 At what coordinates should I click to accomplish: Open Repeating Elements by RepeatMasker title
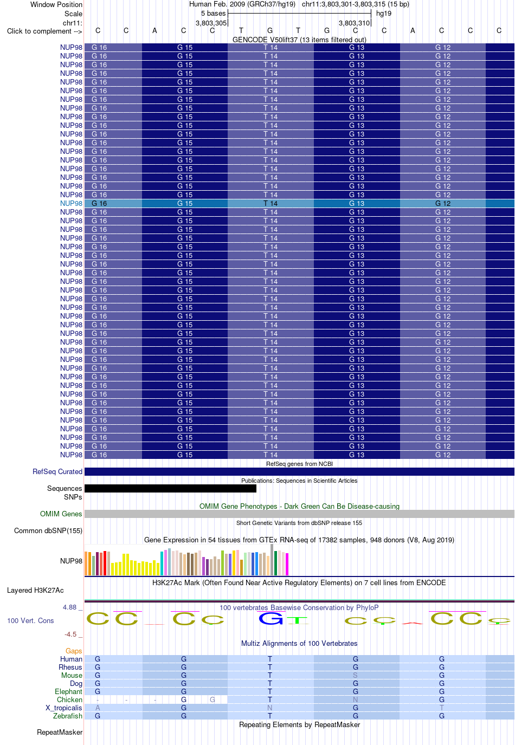(x=299, y=724)
